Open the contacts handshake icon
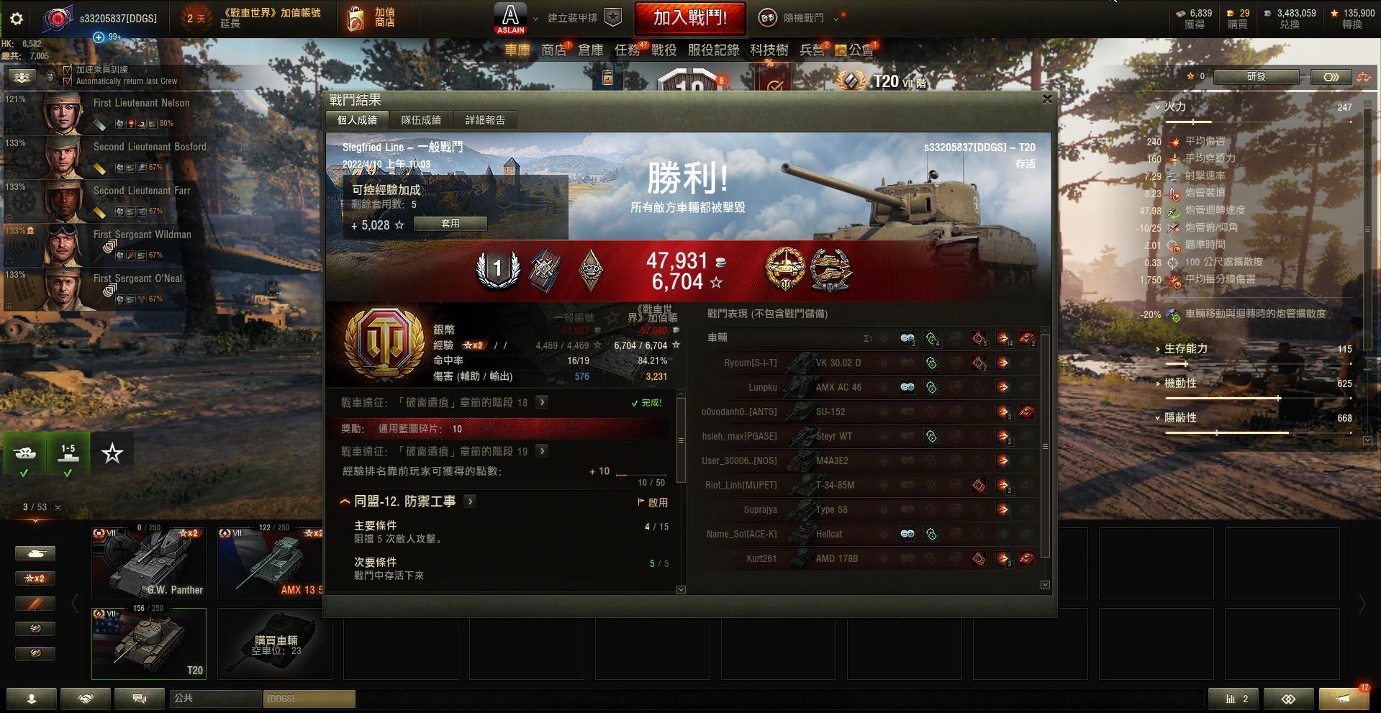Screen dimensions: 1381x713 point(86,699)
